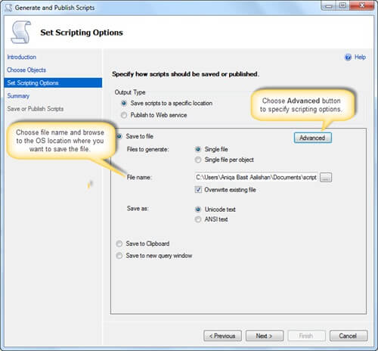Go to the Introduction step
The width and height of the screenshot is (378, 351).
[22, 57]
